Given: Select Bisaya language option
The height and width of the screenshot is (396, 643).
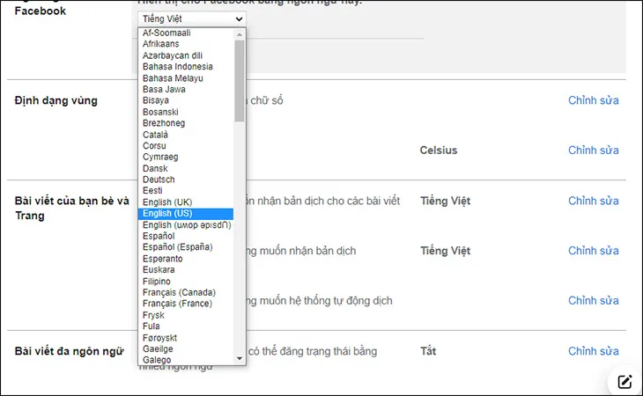Looking at the screenshot, I should pos(186,100).
